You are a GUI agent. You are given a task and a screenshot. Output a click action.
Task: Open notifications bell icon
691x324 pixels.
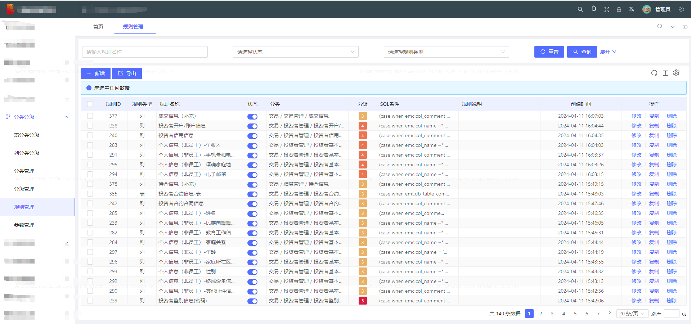593,9
